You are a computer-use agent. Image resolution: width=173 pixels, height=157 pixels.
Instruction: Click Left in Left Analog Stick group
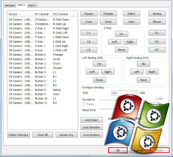[92, 72]
